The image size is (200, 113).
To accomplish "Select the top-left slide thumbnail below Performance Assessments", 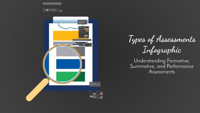I will 93,93.
